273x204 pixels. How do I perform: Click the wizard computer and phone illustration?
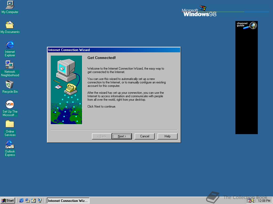[66, 90]
